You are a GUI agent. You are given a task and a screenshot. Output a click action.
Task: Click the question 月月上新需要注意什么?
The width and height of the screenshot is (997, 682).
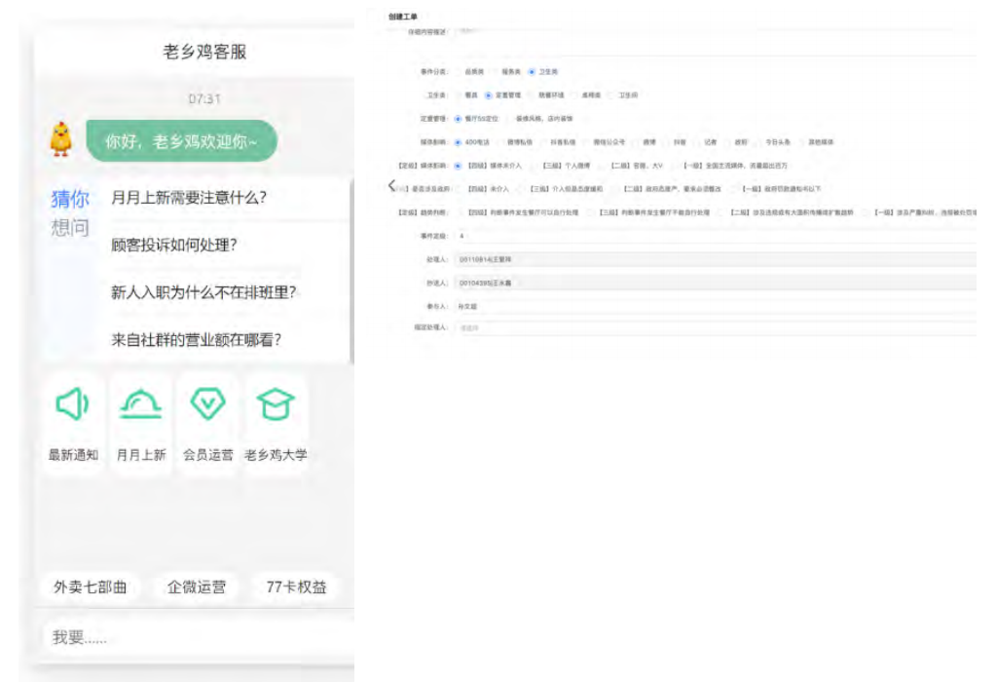(x=189, y=199)
